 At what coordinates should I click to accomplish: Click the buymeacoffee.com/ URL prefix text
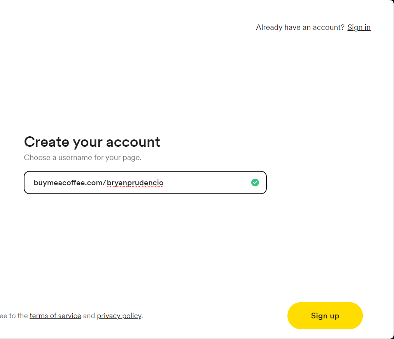(x=70, y=183)
